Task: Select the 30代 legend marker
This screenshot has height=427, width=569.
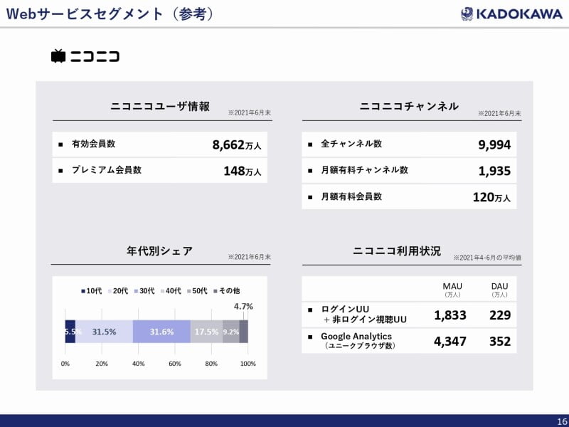Action: pos(136,291)
